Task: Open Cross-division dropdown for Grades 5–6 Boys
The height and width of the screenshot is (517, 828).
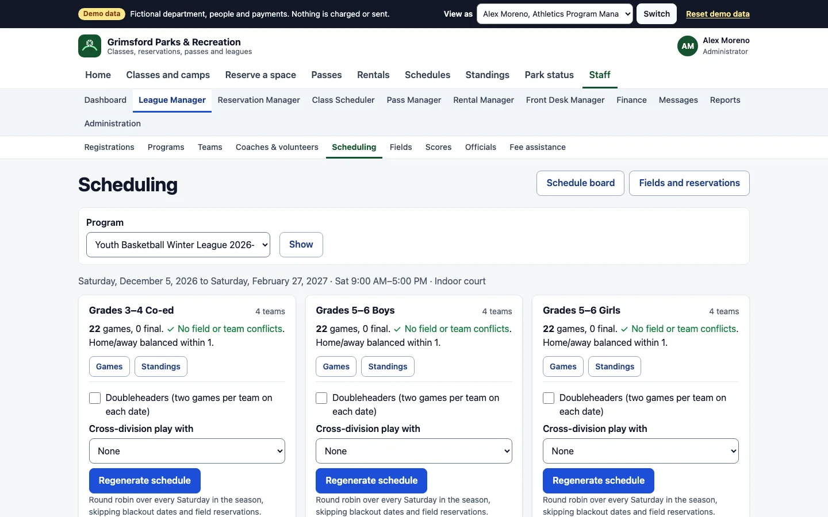Action: click(414, 451)
